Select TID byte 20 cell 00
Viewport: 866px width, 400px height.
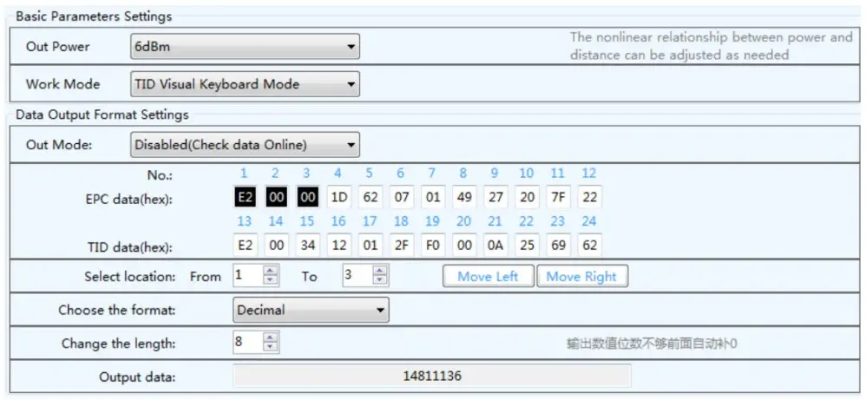464,245
